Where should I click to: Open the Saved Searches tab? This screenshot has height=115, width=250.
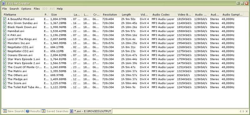[x=55, y=111]
